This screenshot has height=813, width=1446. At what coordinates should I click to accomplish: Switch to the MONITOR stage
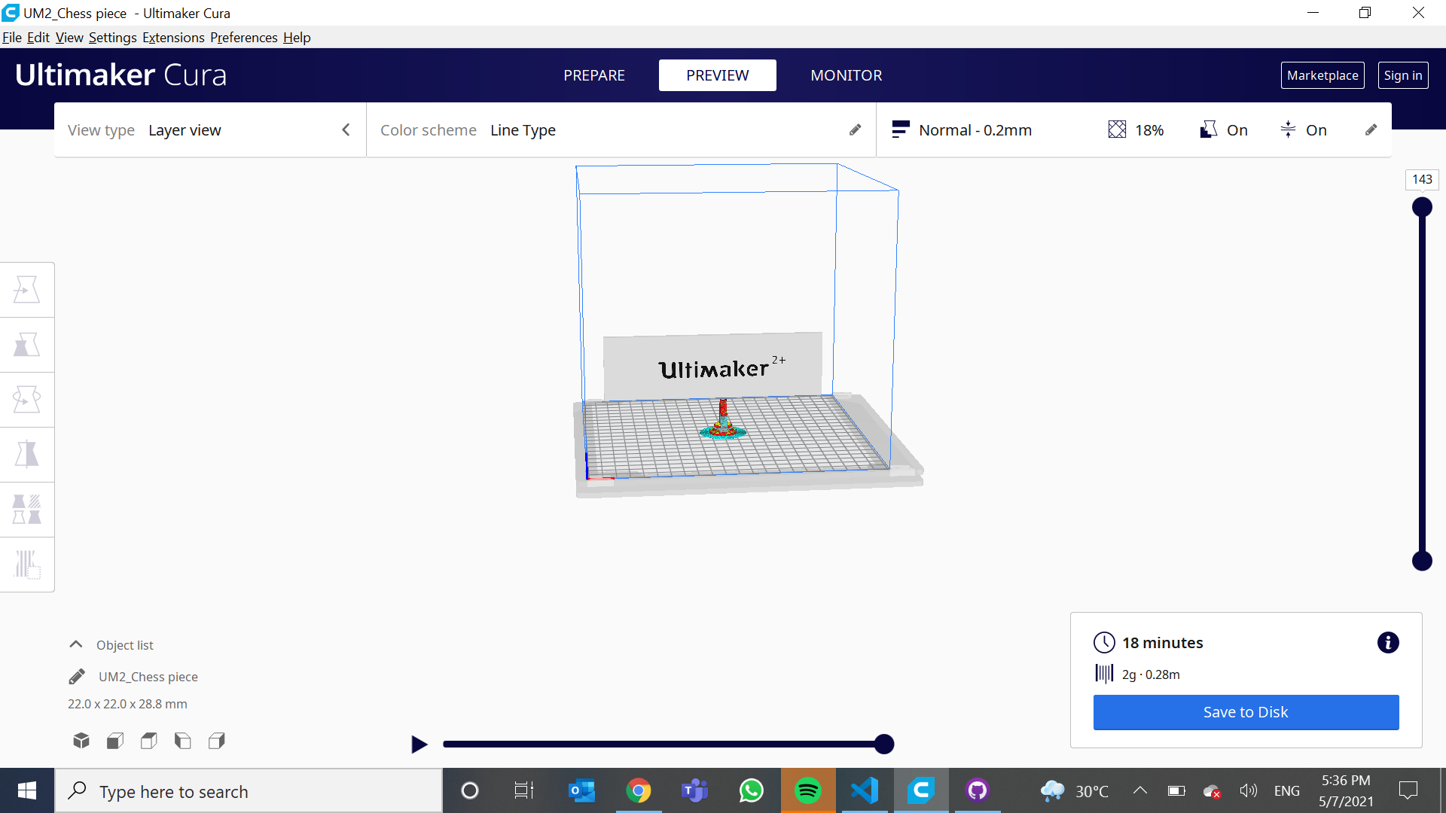click(846, 75)
